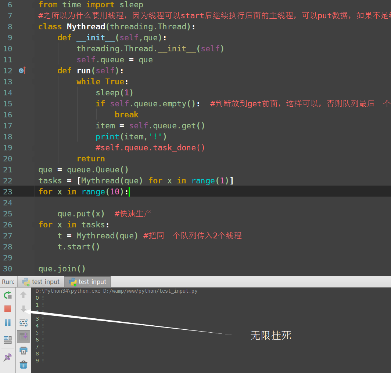
Task: Click 'que.join()' on line 30
Action: pos(62,269)
